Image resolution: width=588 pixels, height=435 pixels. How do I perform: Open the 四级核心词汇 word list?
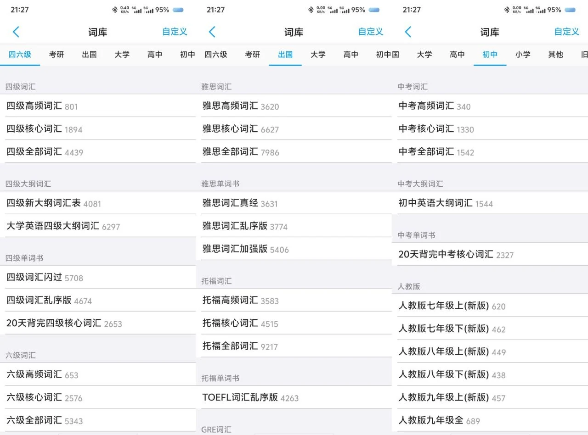(98, 129)
